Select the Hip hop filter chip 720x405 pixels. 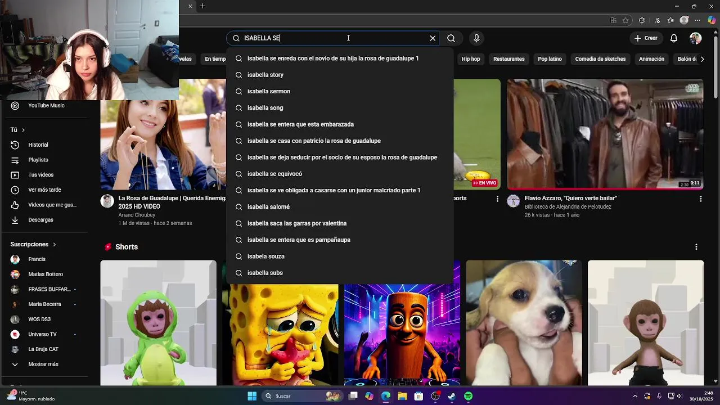(471, 59)
